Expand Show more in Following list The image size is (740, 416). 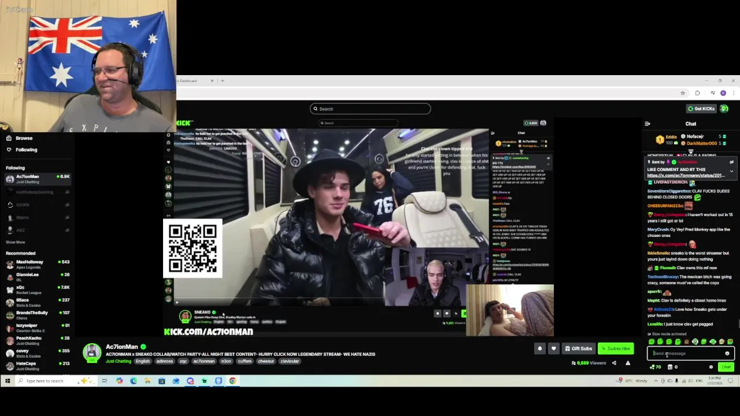(x=16, y=242)
